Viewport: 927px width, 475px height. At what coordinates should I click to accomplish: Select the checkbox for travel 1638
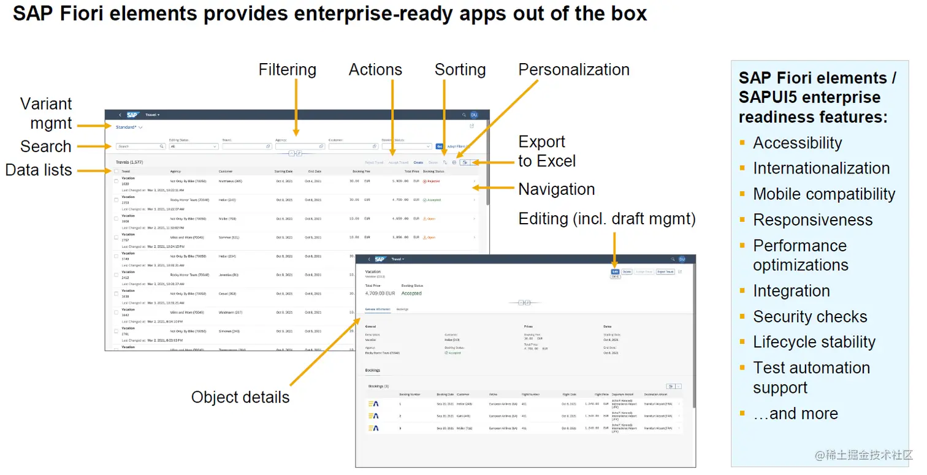[x=116, y=294]
